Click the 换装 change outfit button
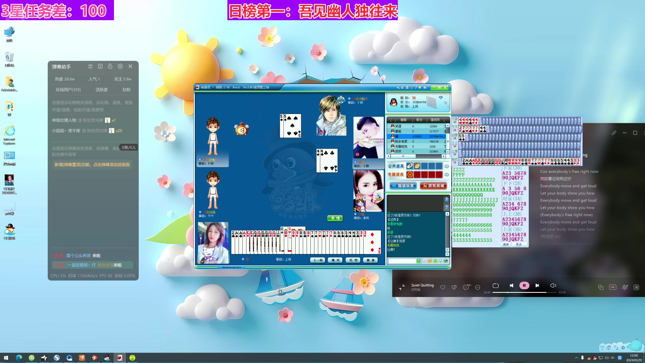This screenshot has width=645, height=363. click(371, 260)
